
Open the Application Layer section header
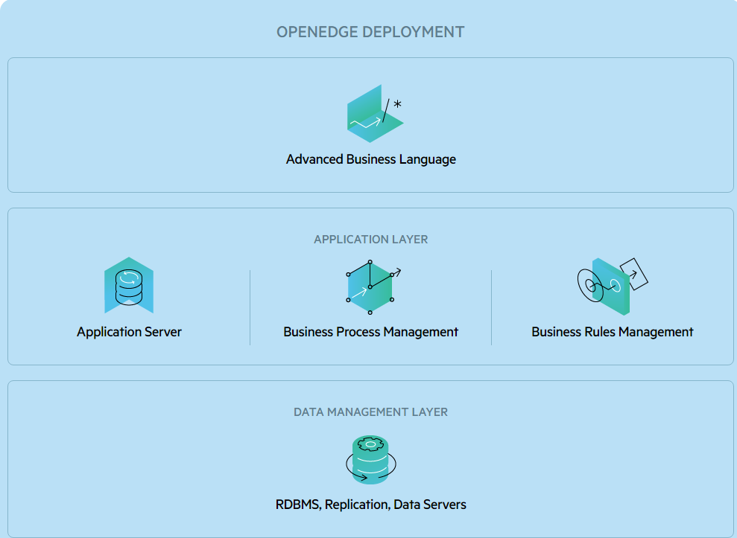pyautogui.click(x=371, y=239)
